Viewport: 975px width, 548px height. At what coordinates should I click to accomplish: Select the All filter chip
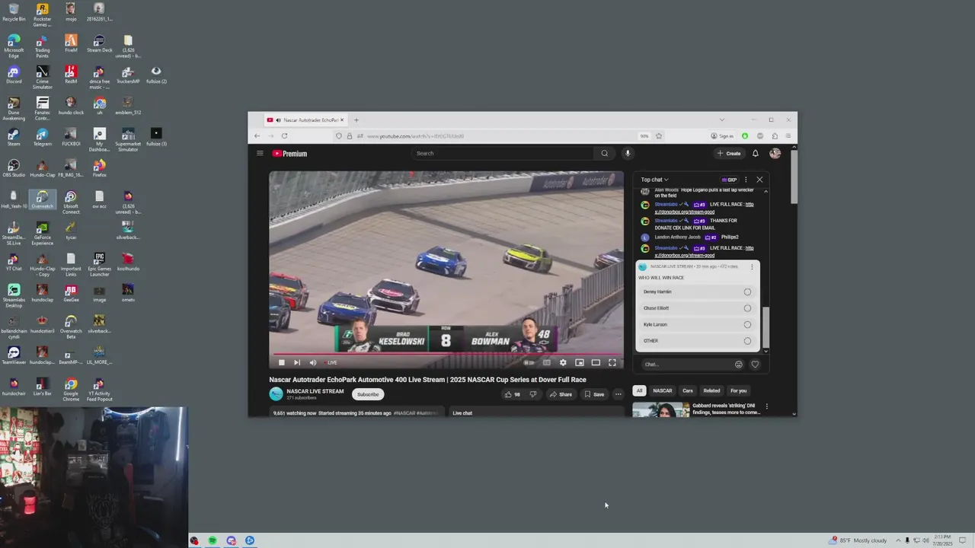pos(639,390)
